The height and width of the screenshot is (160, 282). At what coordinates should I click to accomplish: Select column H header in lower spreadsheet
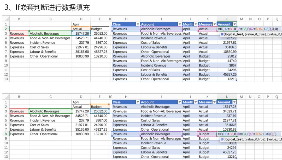coord(126,97)
